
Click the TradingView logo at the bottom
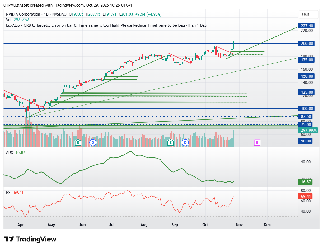coord(31,239)
